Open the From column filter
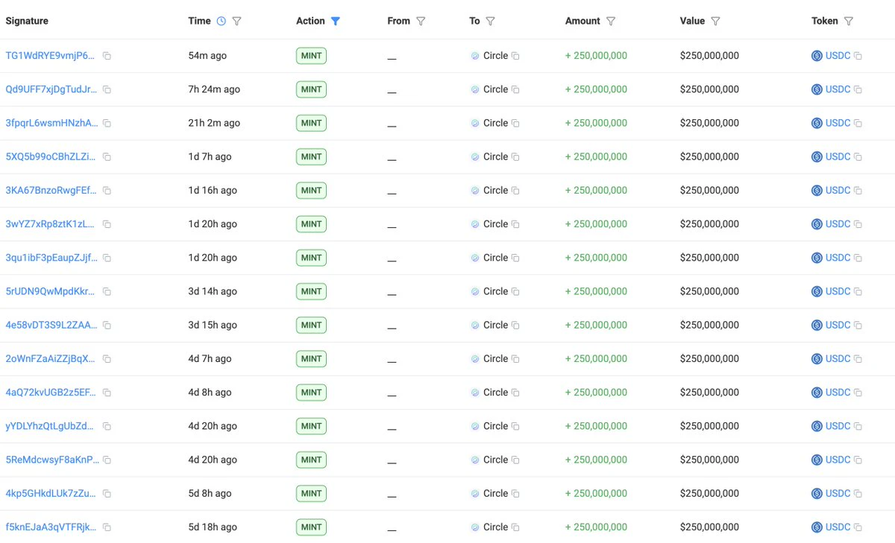 pos(421,21)
